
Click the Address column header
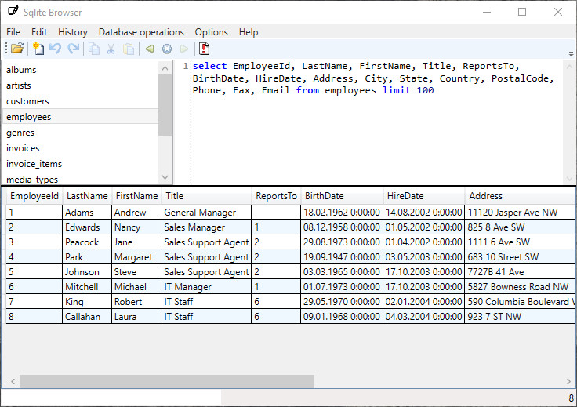point(521,196)
